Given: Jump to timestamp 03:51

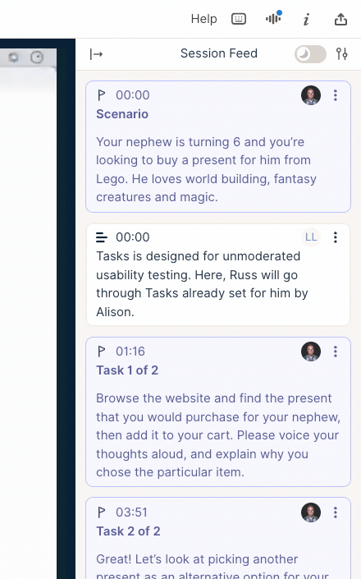Looking at the screenshot, I should [x=131, y=512].
